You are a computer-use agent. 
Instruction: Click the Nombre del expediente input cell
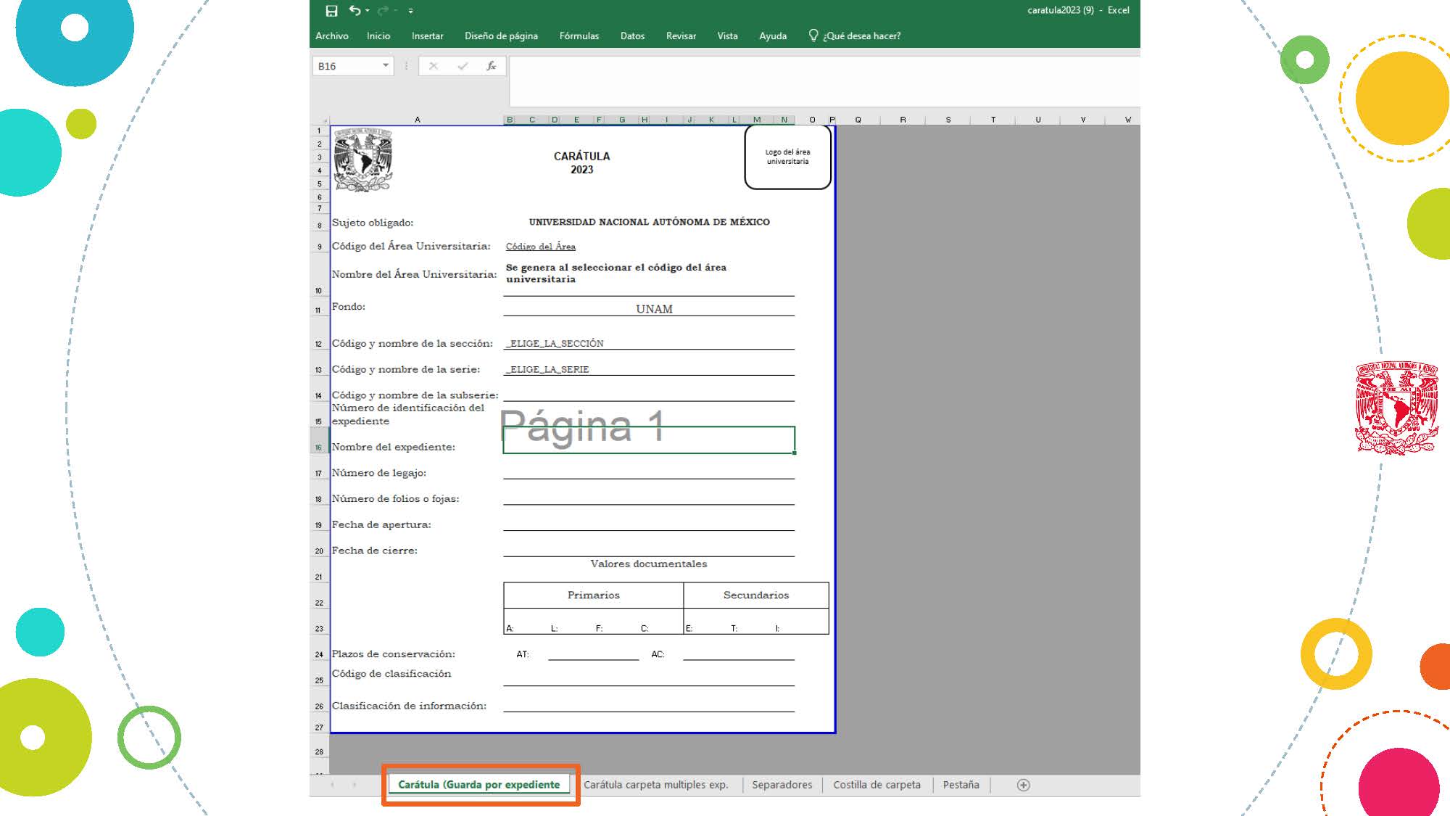click(649, 440)
